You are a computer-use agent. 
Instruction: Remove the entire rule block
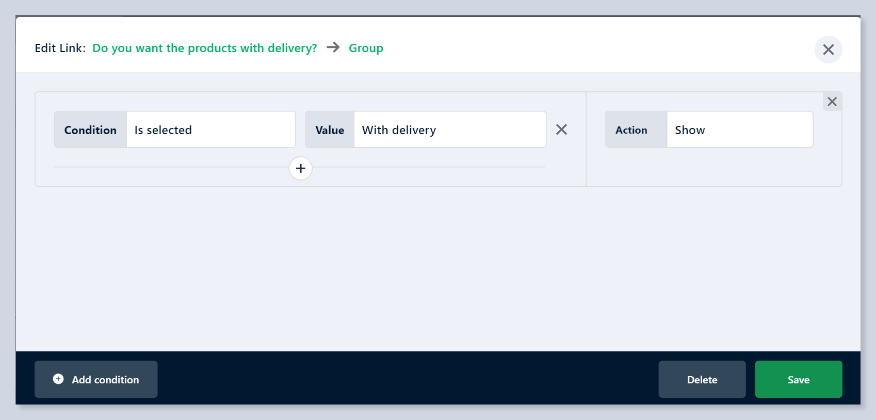coord(832,102)
